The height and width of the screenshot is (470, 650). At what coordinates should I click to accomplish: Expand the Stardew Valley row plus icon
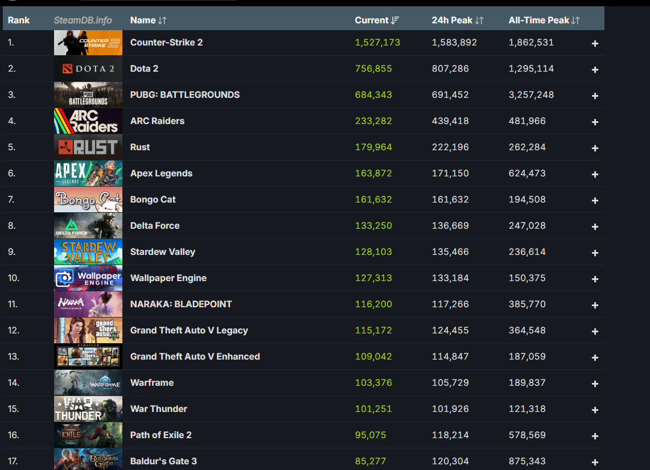[595, 253]
